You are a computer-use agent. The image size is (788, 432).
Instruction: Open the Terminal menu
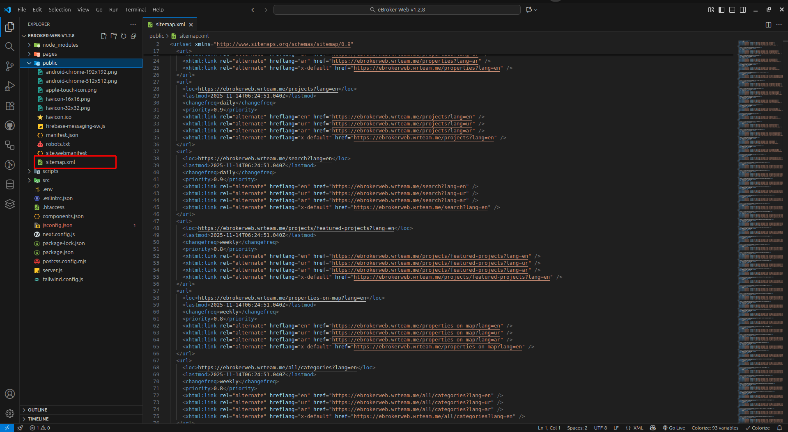[135, 9]
